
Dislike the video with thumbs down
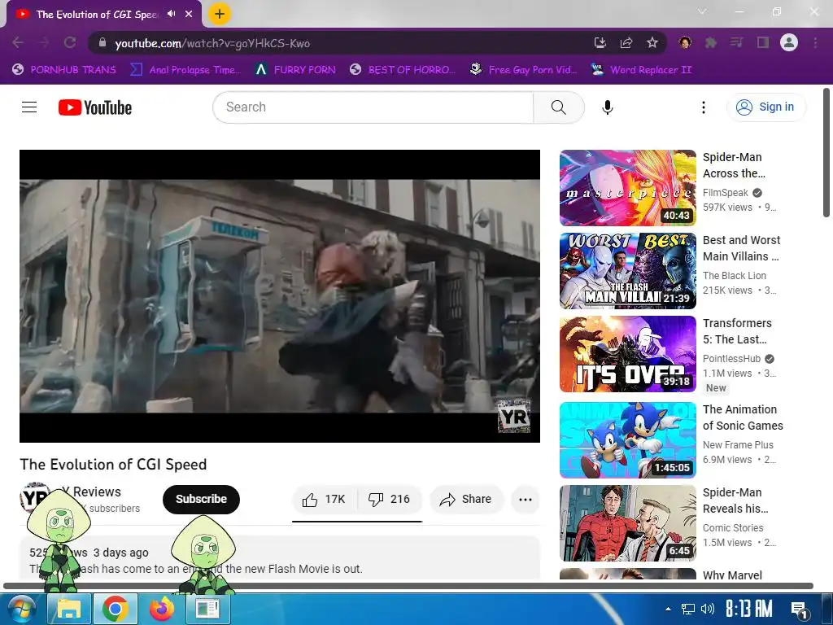coord(390,500)
